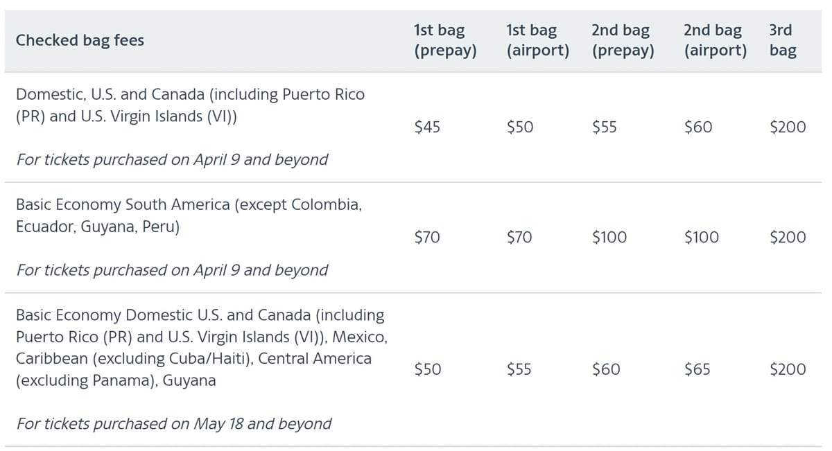Click the Domestic, U.S. and Canada row label
Viewport: 832px width, 451px height.
tap(189, 105)
